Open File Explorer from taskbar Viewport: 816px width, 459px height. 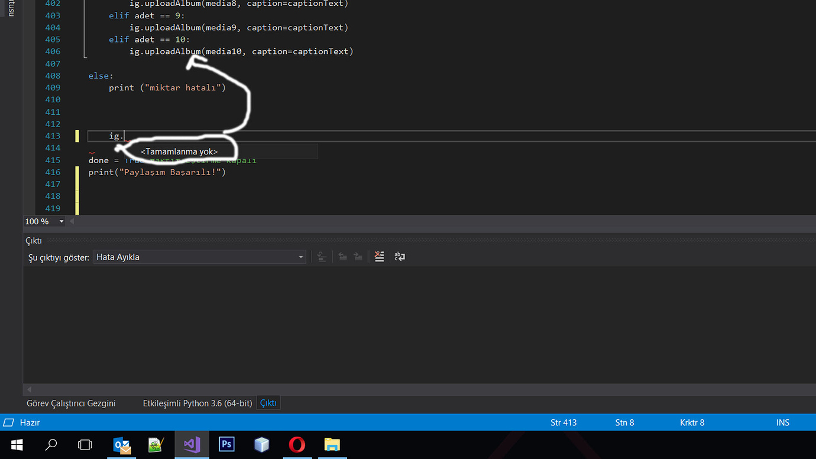[332, 444]
